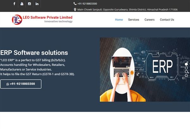Open the Careers menu item

click(149, 20)
